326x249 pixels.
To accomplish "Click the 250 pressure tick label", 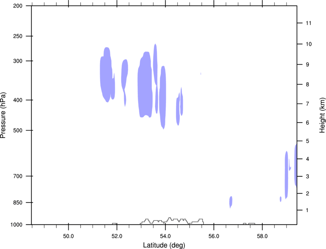I will [18, 36].
